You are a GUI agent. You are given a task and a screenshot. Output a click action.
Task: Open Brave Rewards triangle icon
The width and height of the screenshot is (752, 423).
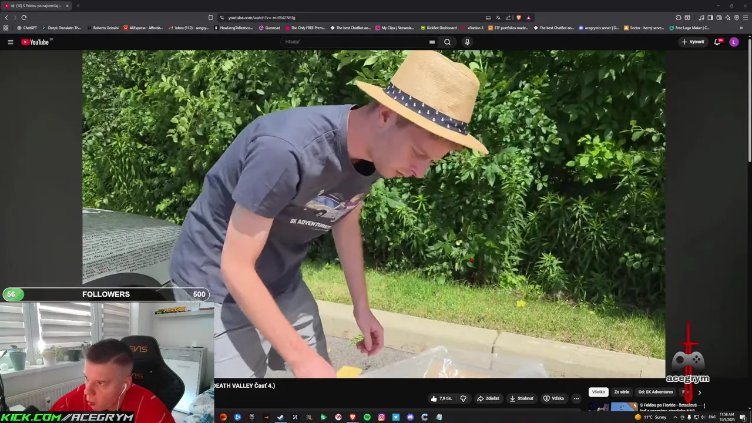(x=528, y=18)
